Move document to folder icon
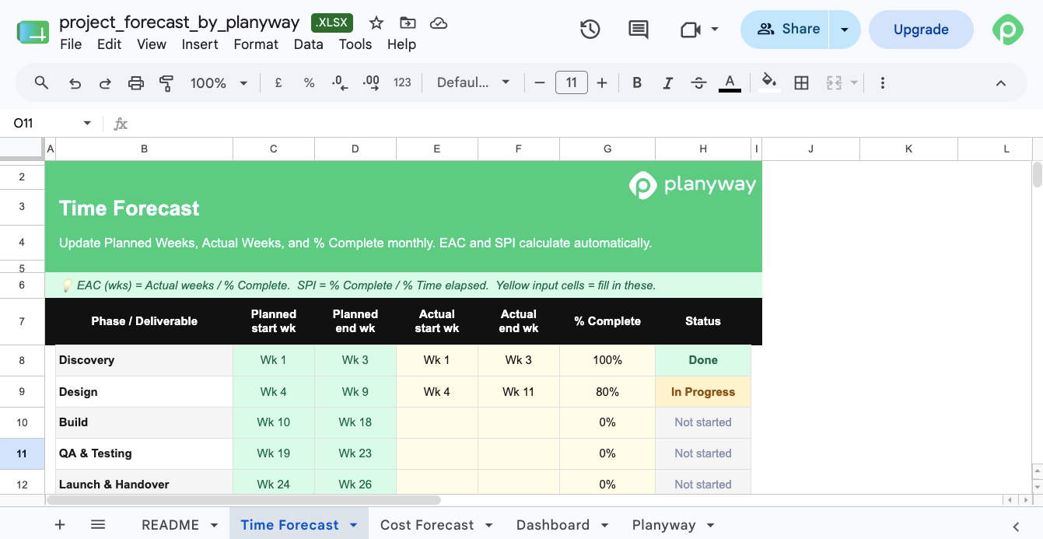The width and height of the screenshot is (1043, 539). coord(408,23)
